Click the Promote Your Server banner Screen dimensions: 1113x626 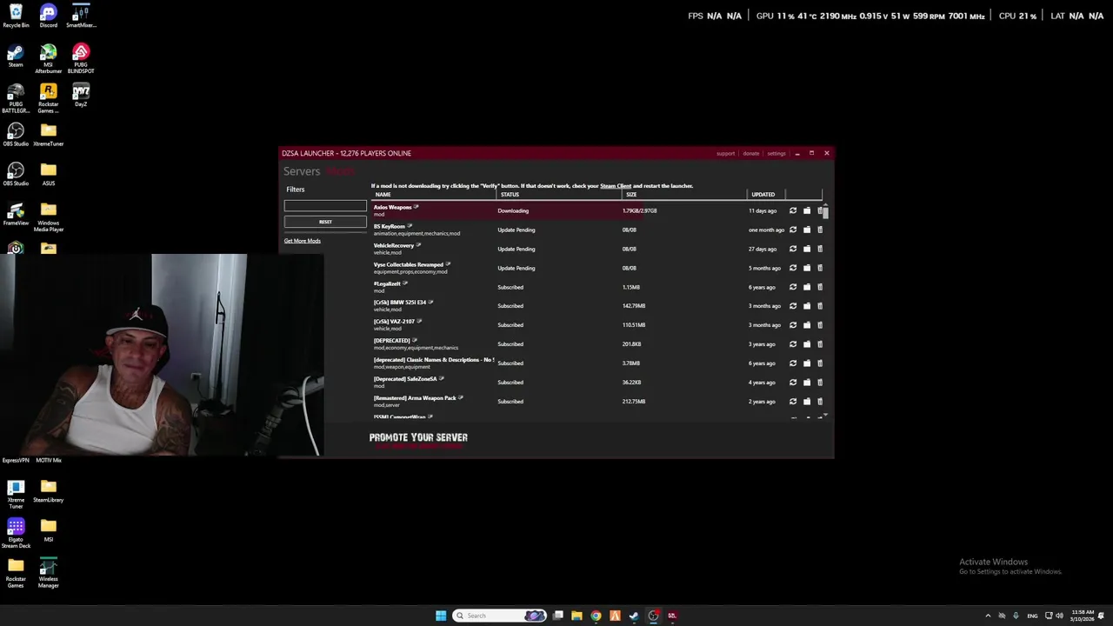(418, 439)
